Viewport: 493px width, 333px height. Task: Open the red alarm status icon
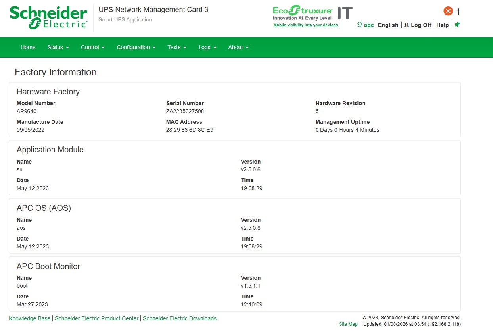tap(448, 11)
